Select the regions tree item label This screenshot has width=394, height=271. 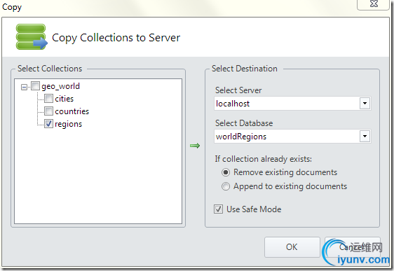68,124
